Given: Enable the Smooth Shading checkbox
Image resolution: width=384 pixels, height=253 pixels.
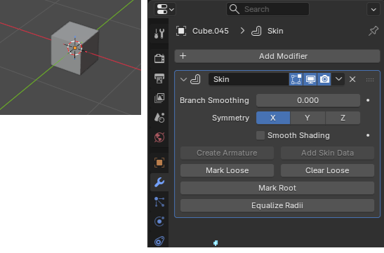Looking at the screenshot, I should tap(260, 135).
